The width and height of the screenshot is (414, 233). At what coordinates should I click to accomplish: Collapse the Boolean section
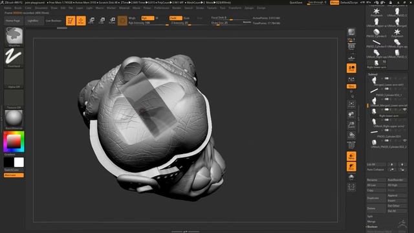(x=372, y=227)
